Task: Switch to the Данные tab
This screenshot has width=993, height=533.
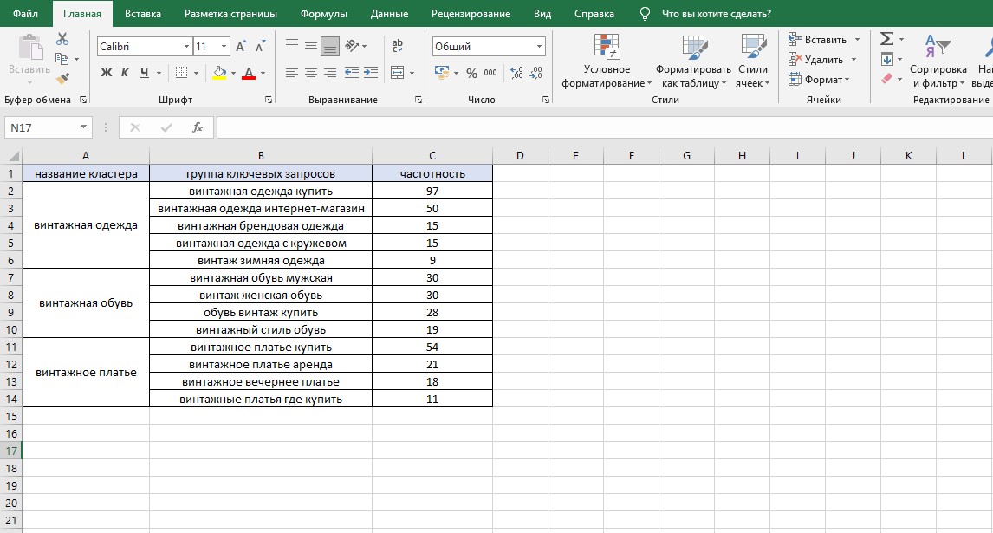Action: coord(389,13)
